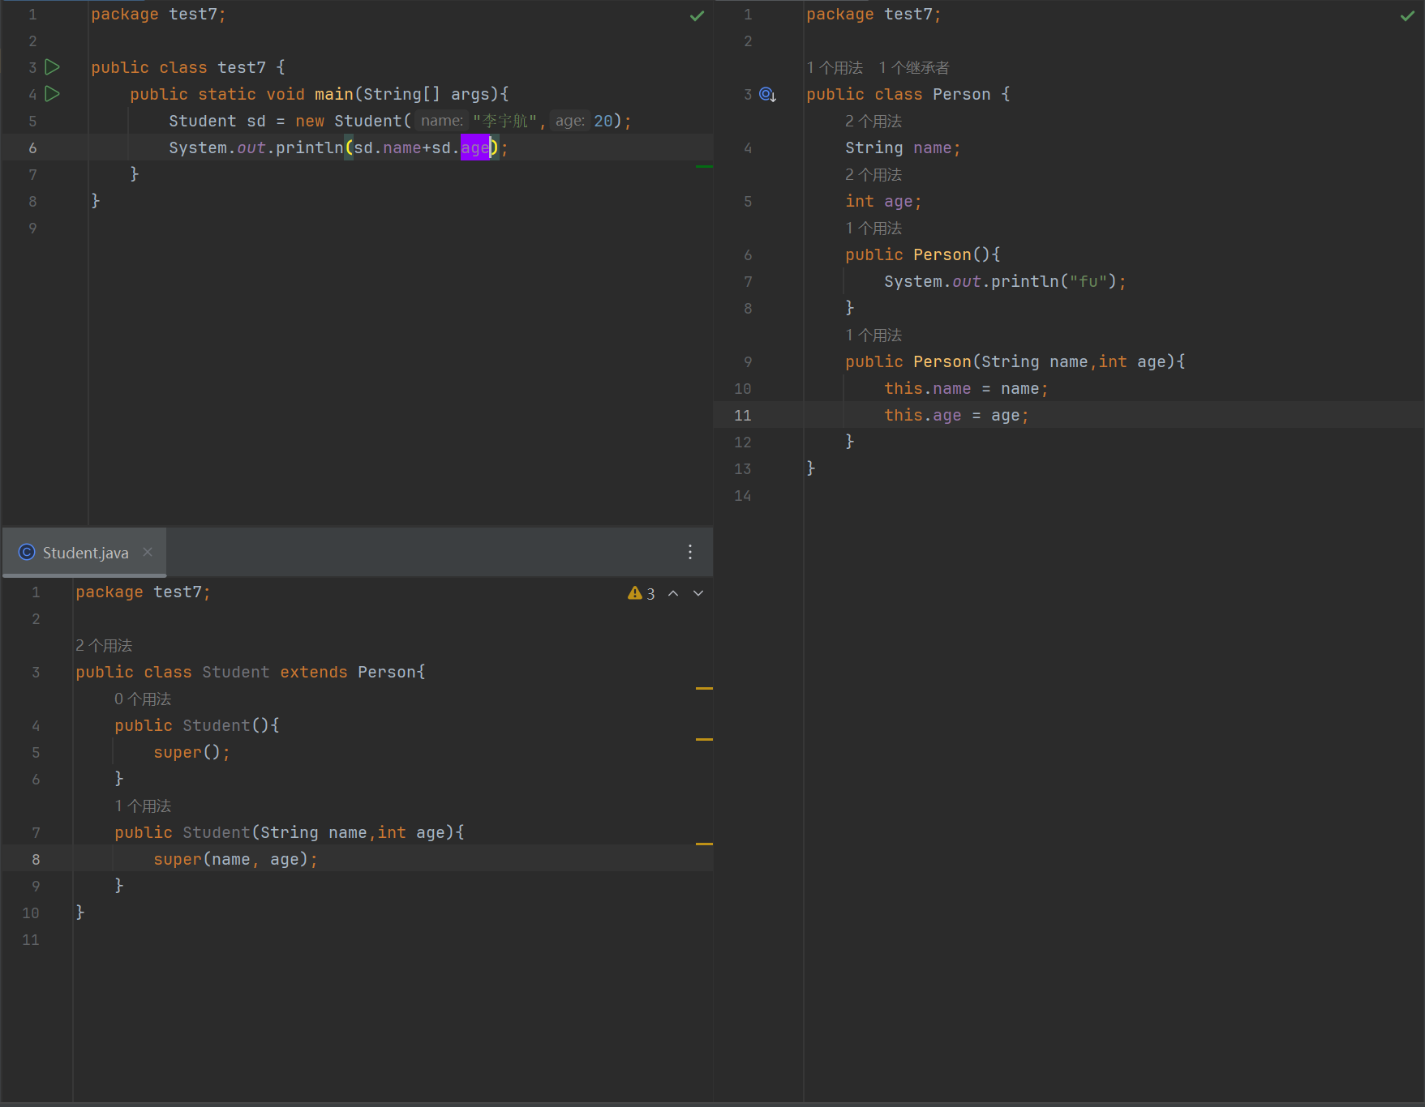Click 'package test7;' in the Student.java editor
The image size is (1425, 1107).
143,592
